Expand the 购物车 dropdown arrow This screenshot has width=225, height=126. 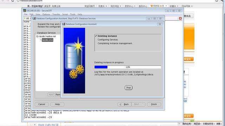tap(166, 6)
